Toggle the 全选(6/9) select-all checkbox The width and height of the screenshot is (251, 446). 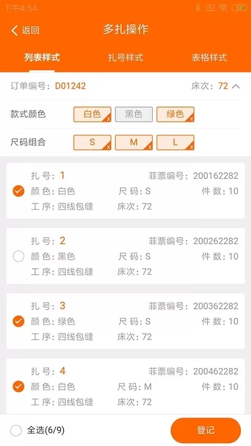pos(16,430)
